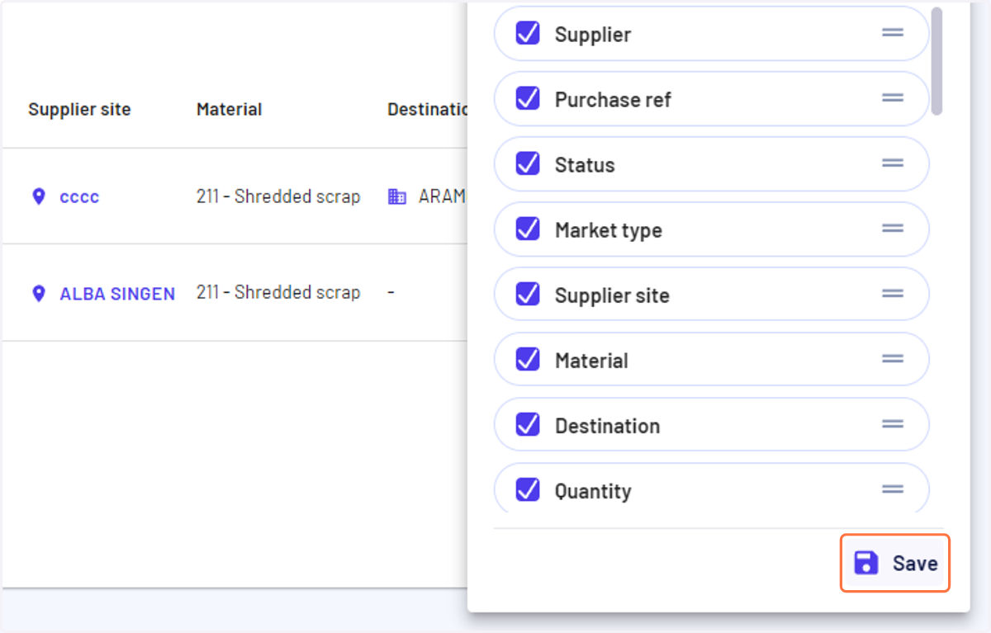Click the column list scrollbar thumb
This screenshot has width=991, height=633.
[936, 61]
